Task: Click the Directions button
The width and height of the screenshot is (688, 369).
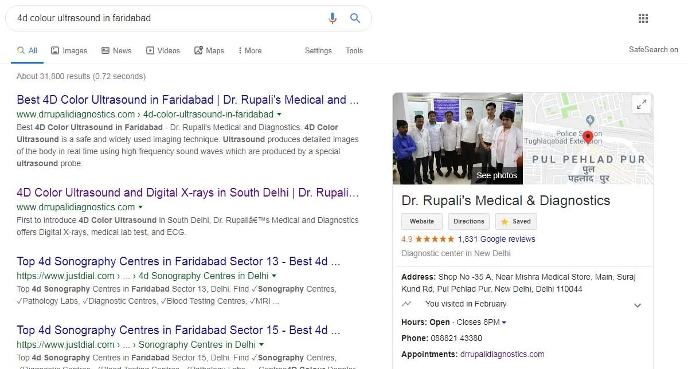Action: point(469,221)
